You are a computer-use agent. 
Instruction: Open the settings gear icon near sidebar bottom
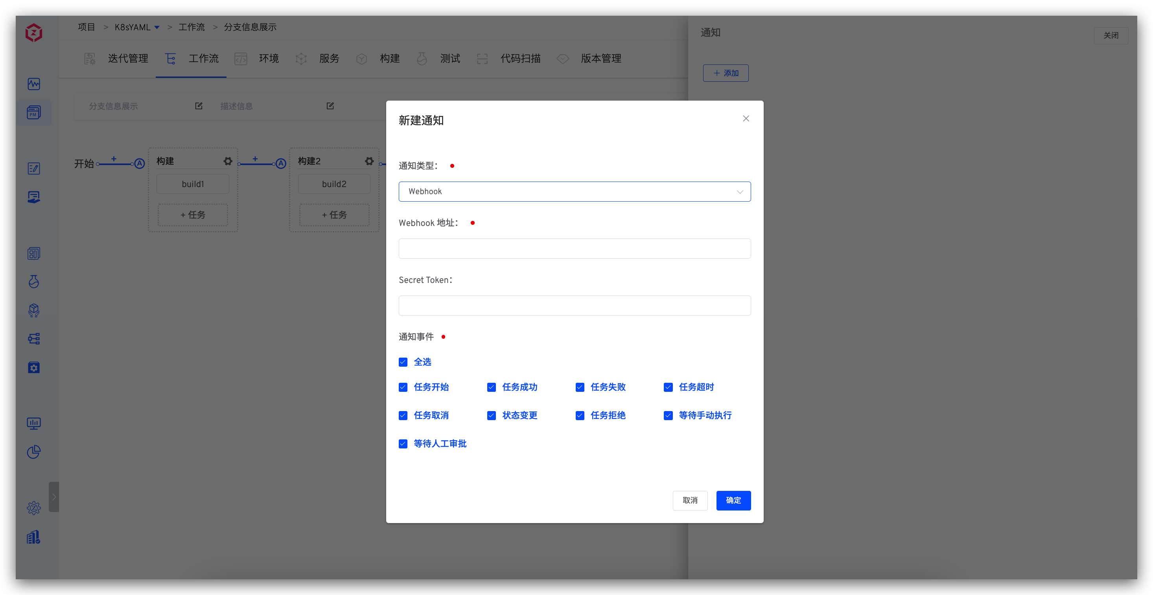coord(33,508)
